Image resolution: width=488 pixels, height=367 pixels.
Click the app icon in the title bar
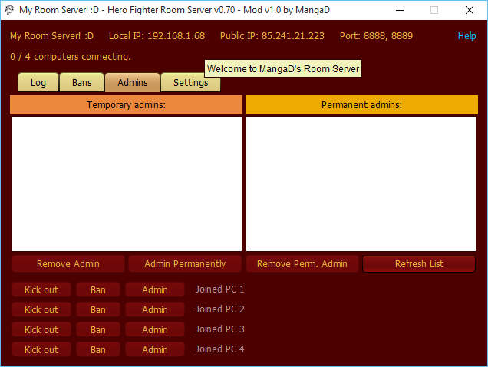(9, 11)
